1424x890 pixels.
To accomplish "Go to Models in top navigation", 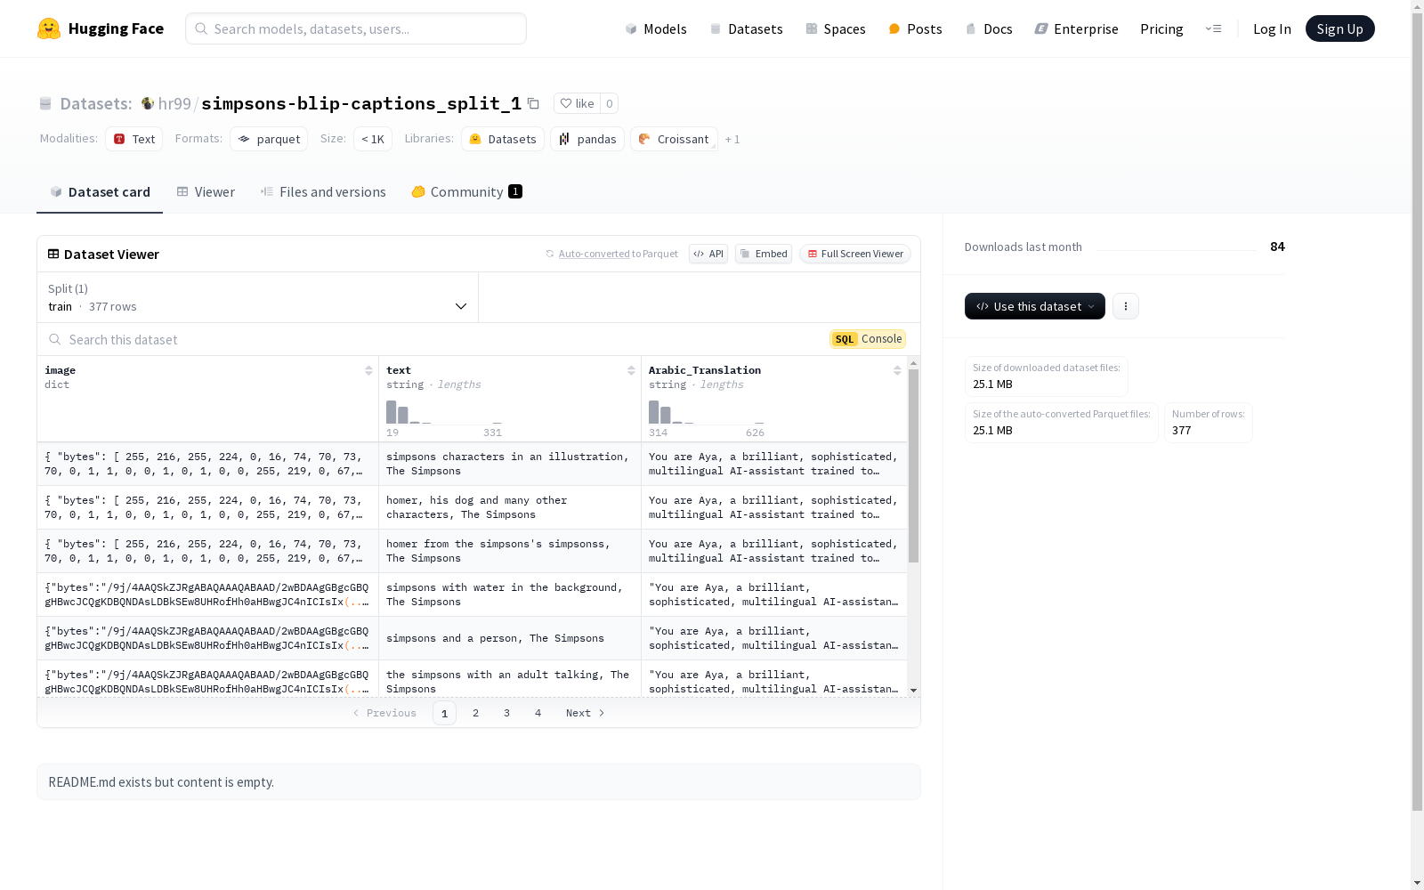I will 656,28.
